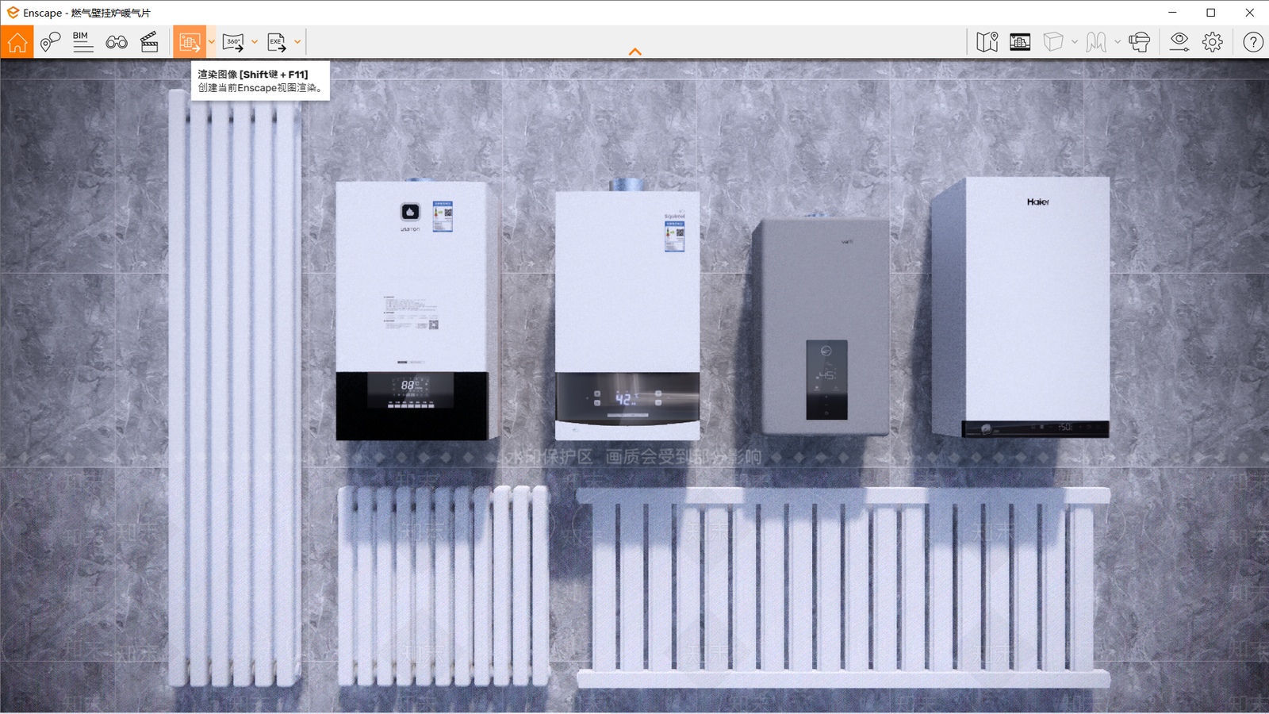Click the Enscape logo in title bar
This screenshot has height=714, width=1269.
pyautogui.click(x=13, y=13)
